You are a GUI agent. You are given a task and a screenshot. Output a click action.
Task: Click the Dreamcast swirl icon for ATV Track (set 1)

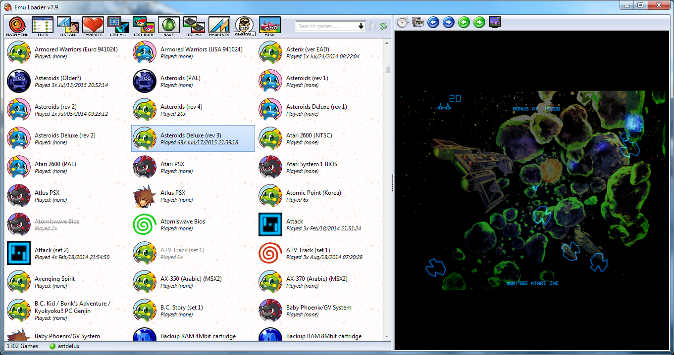pyautogui.click(x=271, y=253)
